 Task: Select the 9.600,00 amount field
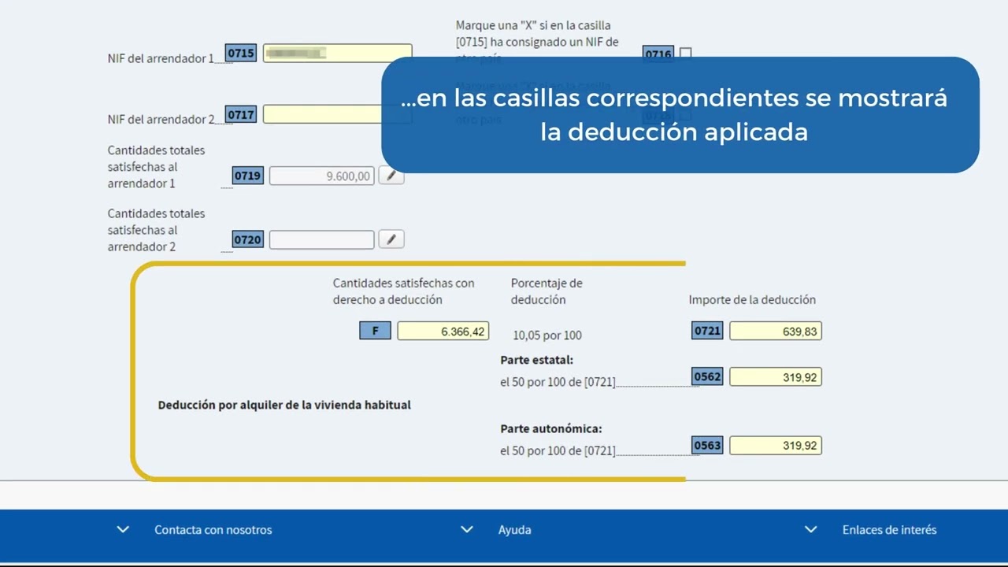[x=321, y=176]
